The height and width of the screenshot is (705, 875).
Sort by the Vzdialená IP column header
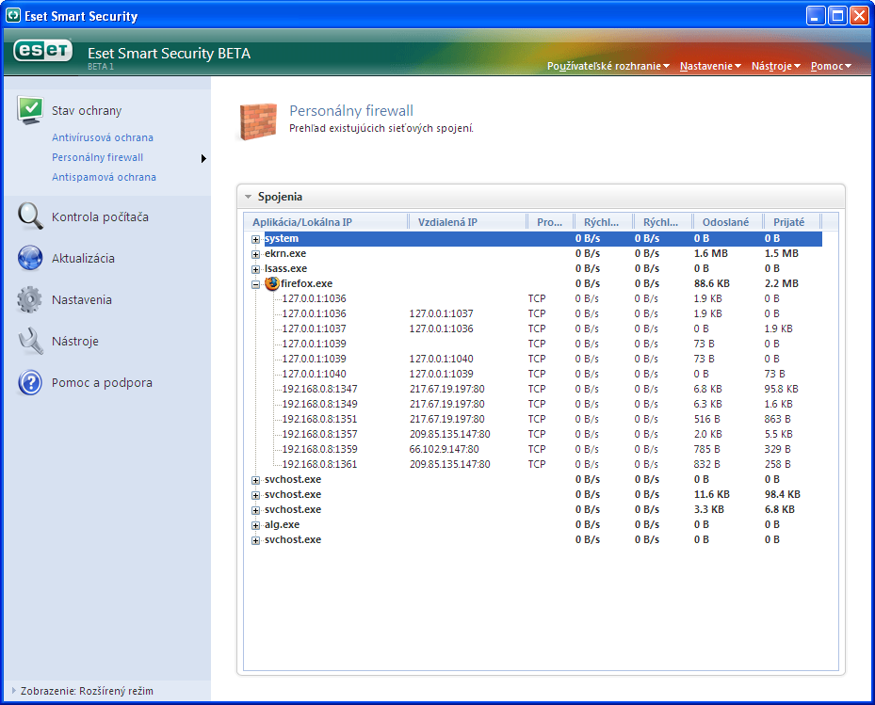click(x=467, y=222)
